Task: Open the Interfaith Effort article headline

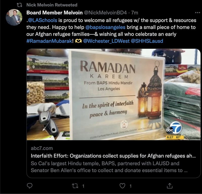Action: click(113, 156)
